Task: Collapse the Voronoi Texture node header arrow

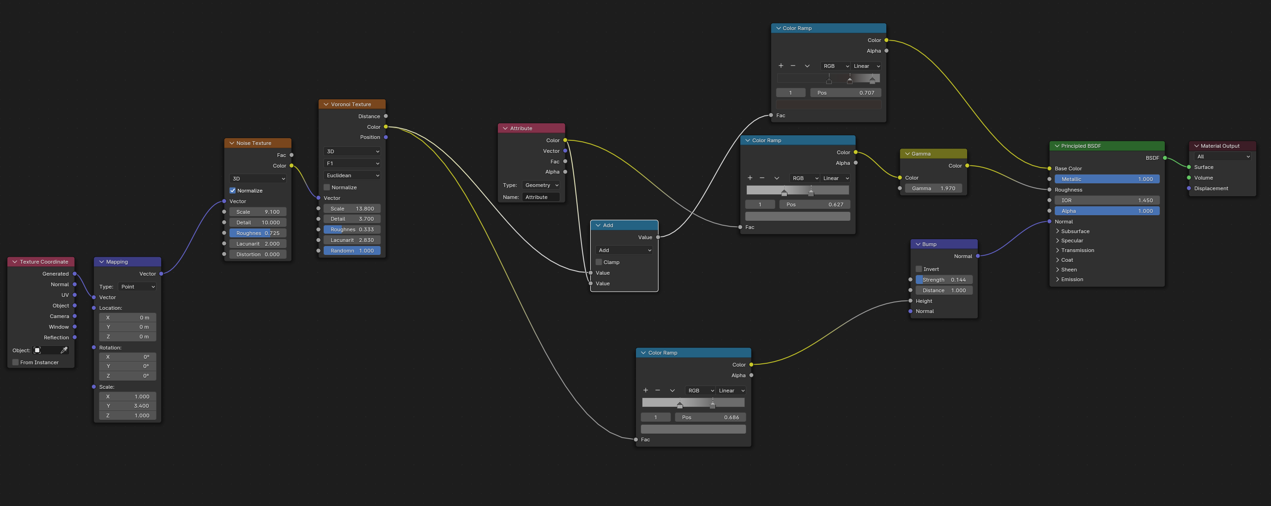Action: (x=326, y=104)
